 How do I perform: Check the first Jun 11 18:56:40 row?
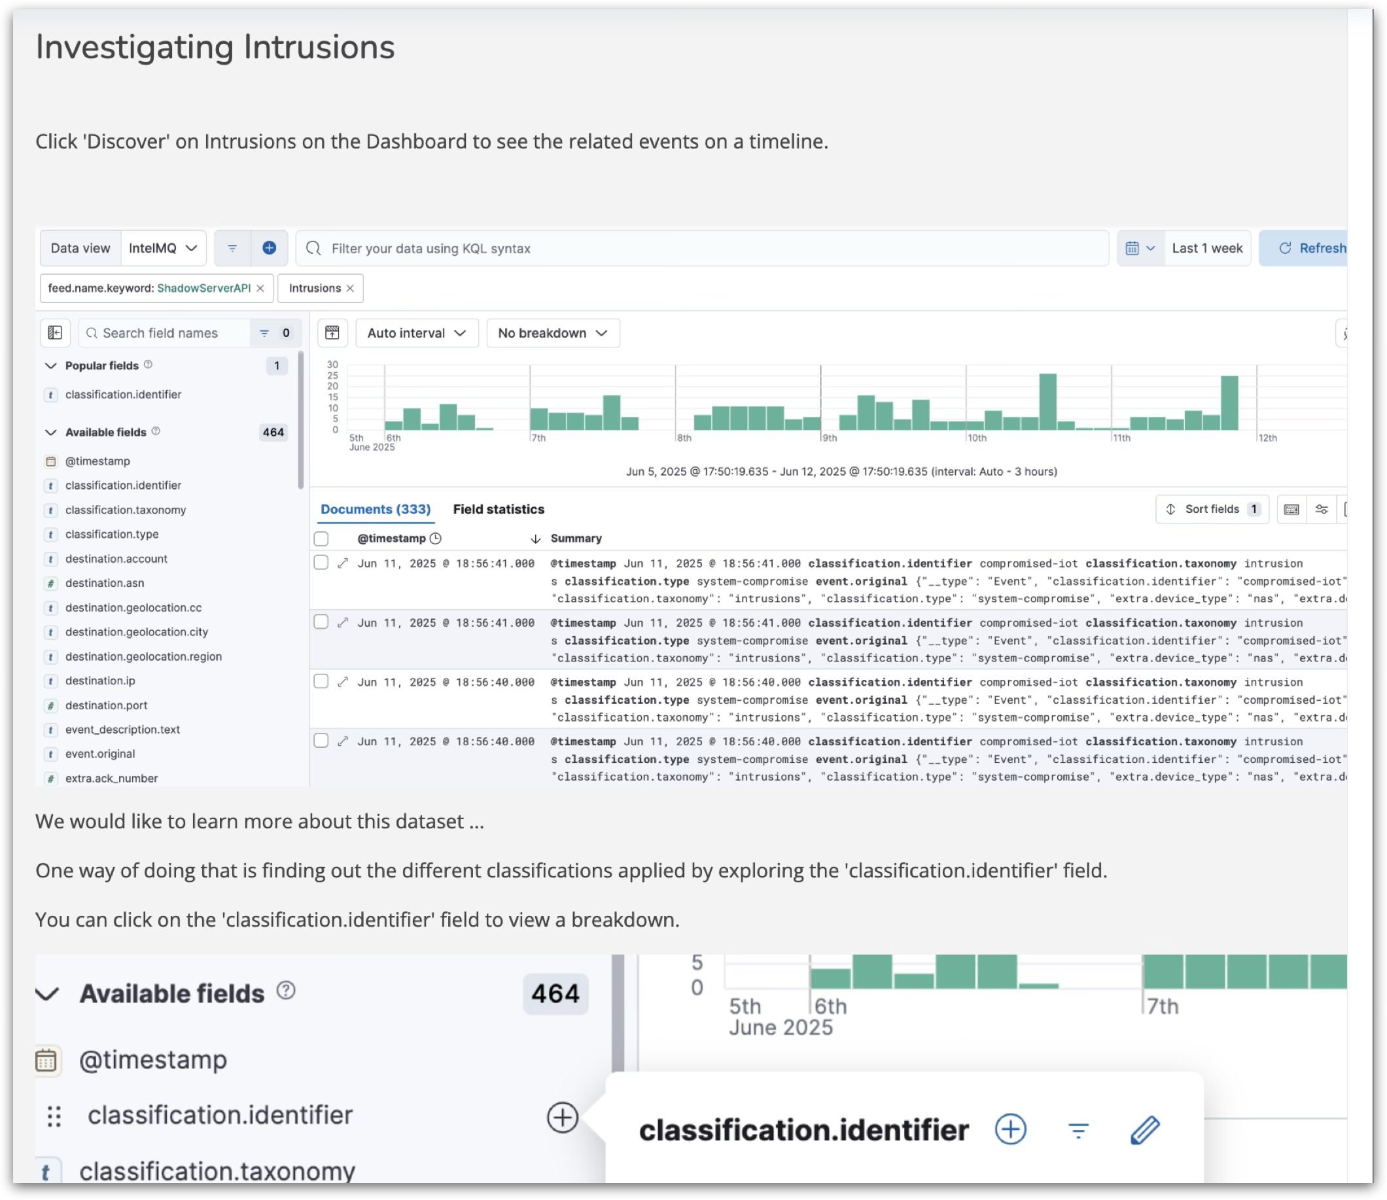(321, 682)
